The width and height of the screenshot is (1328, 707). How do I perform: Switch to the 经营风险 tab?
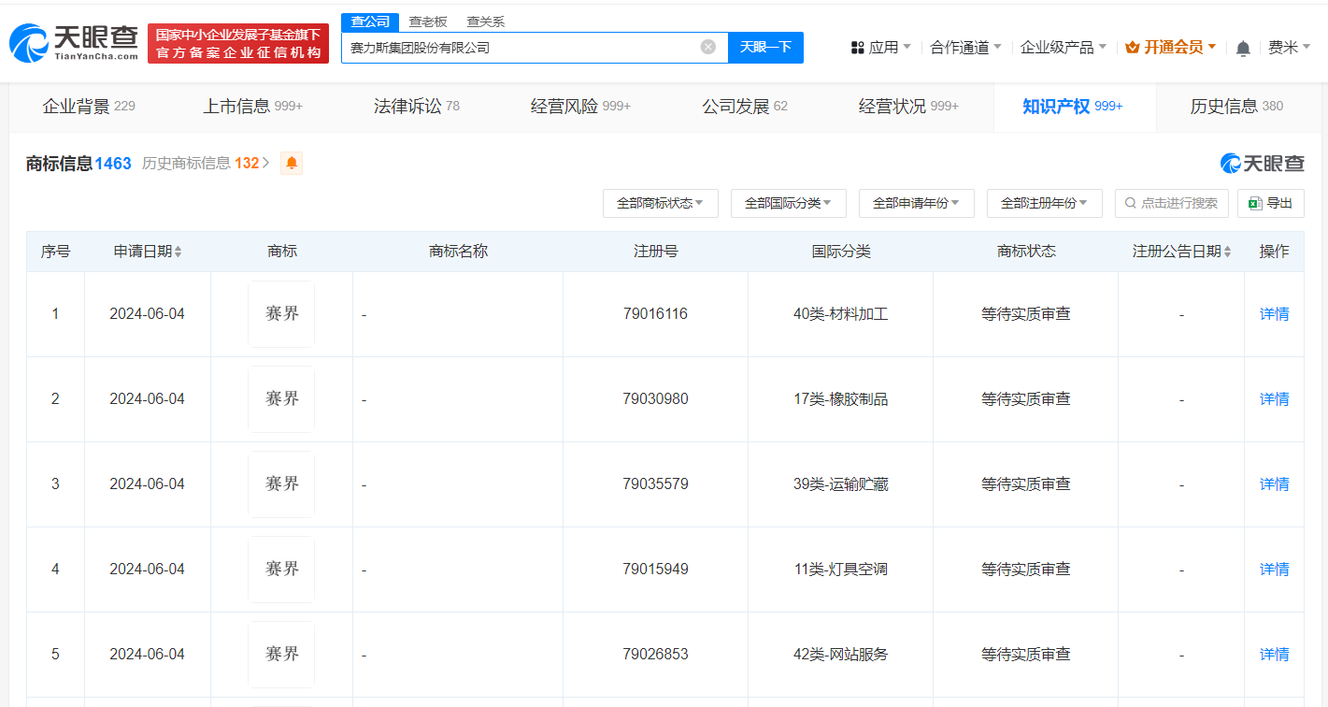(x=579, y=107)
